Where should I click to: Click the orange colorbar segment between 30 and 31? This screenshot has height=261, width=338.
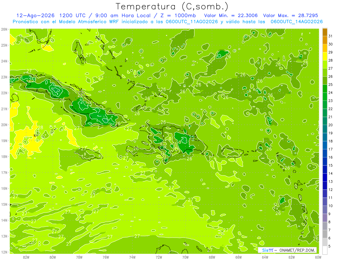(x=325, y=40)
